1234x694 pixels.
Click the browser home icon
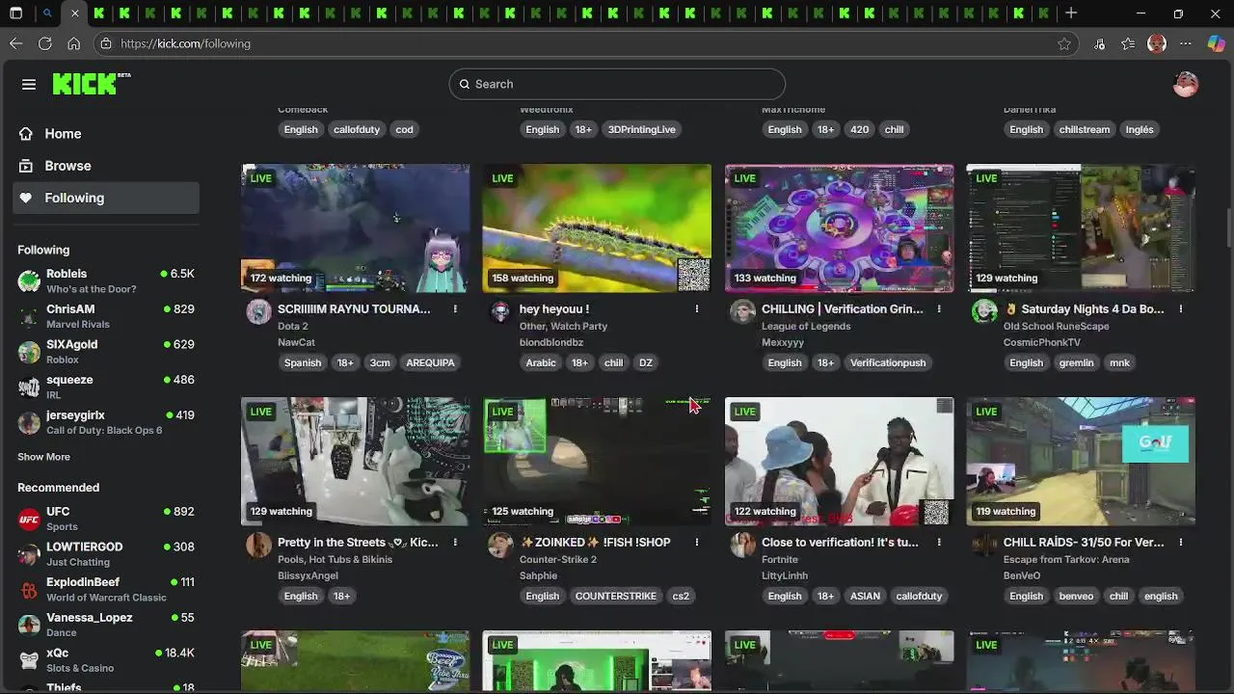[73, 43]
